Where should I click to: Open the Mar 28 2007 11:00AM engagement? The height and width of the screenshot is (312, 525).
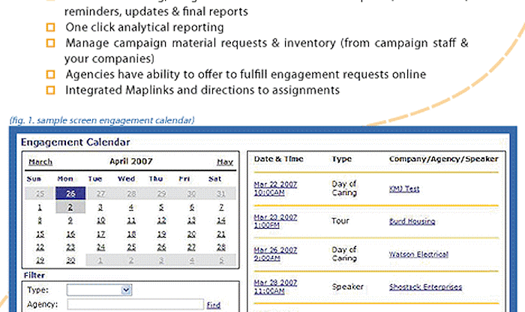274,286
